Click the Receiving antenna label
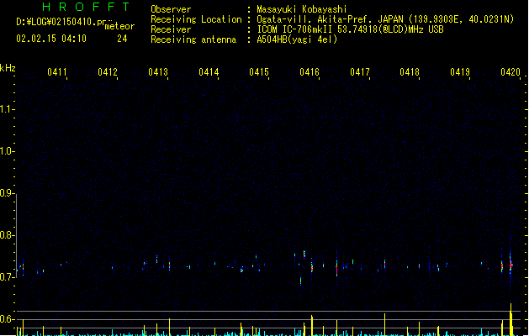This screenshot has height=336, width=529. (193, 39)
